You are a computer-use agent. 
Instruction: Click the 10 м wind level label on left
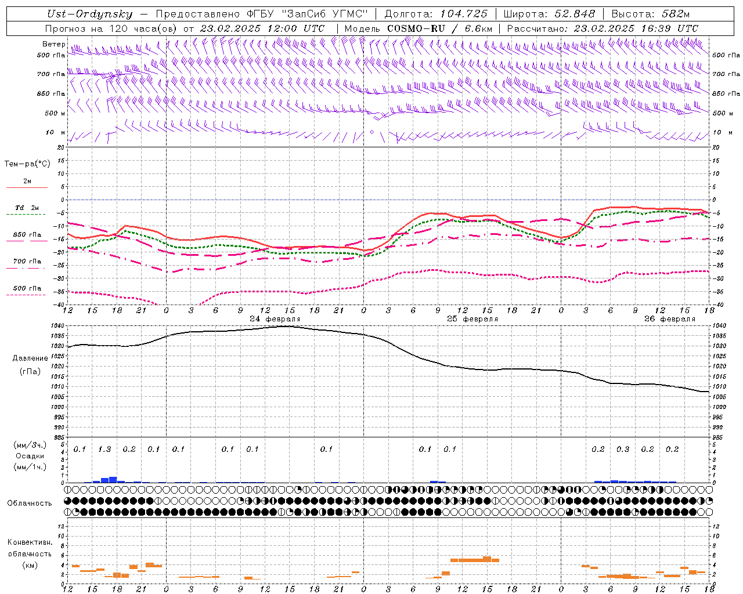pos(55,132)
